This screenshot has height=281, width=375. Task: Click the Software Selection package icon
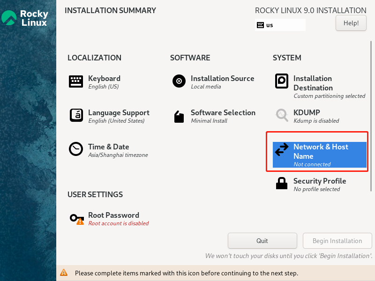point(179,116)
